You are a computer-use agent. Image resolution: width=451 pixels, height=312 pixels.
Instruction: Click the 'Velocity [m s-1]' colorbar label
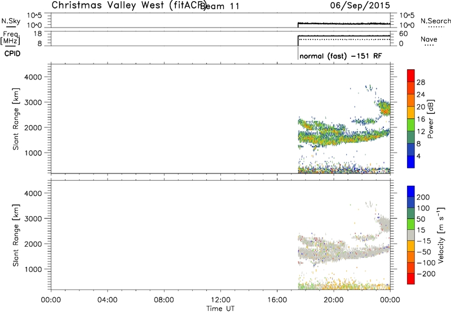[441, 235]
